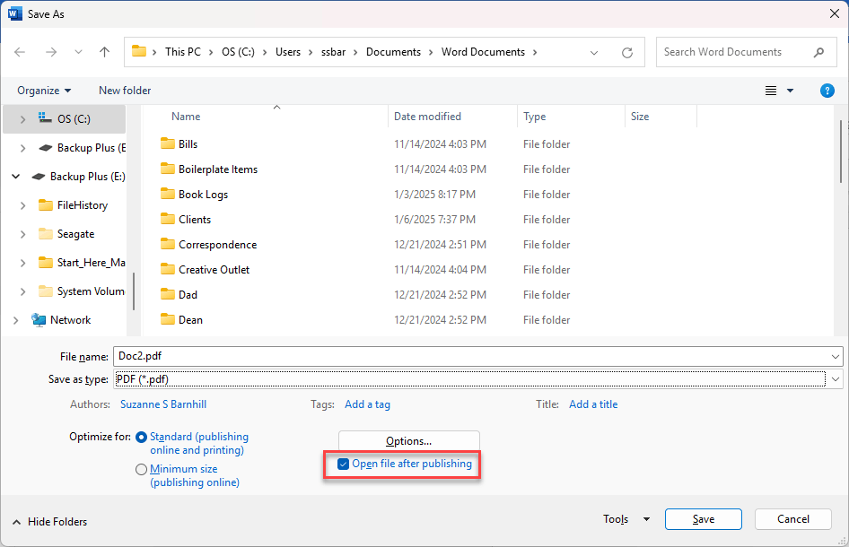849x547 pixels.
Task: Click the Add a tag link
Action: pos(367,404)
